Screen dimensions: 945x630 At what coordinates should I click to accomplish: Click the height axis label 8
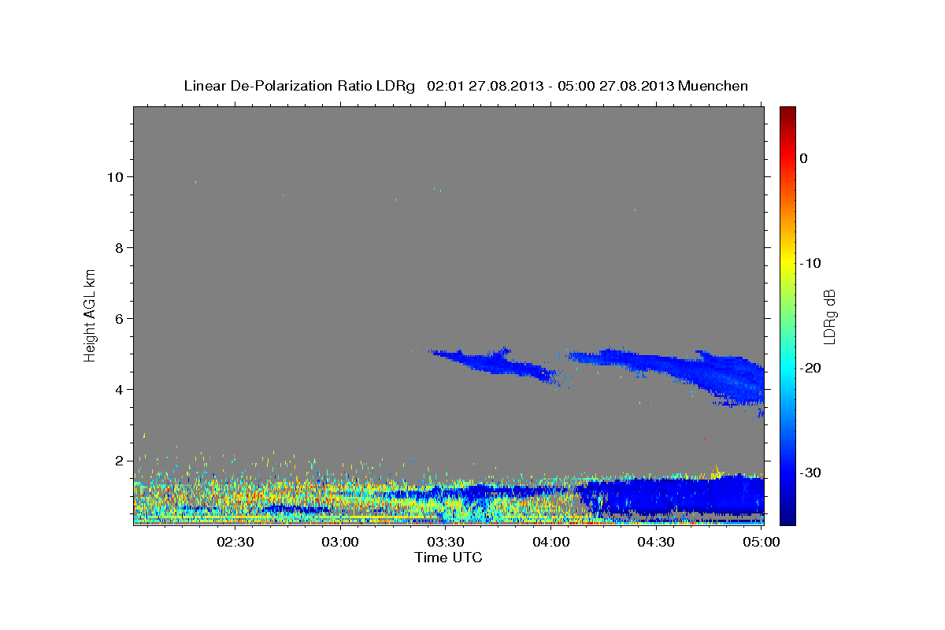pyautogui.click(x=120, y=247)
